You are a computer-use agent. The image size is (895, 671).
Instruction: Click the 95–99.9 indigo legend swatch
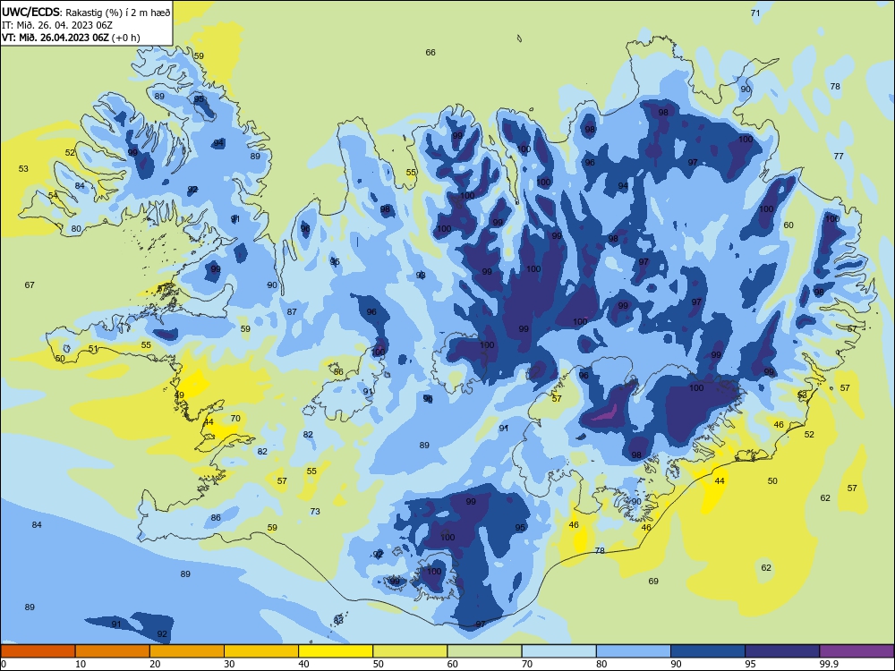782,651
